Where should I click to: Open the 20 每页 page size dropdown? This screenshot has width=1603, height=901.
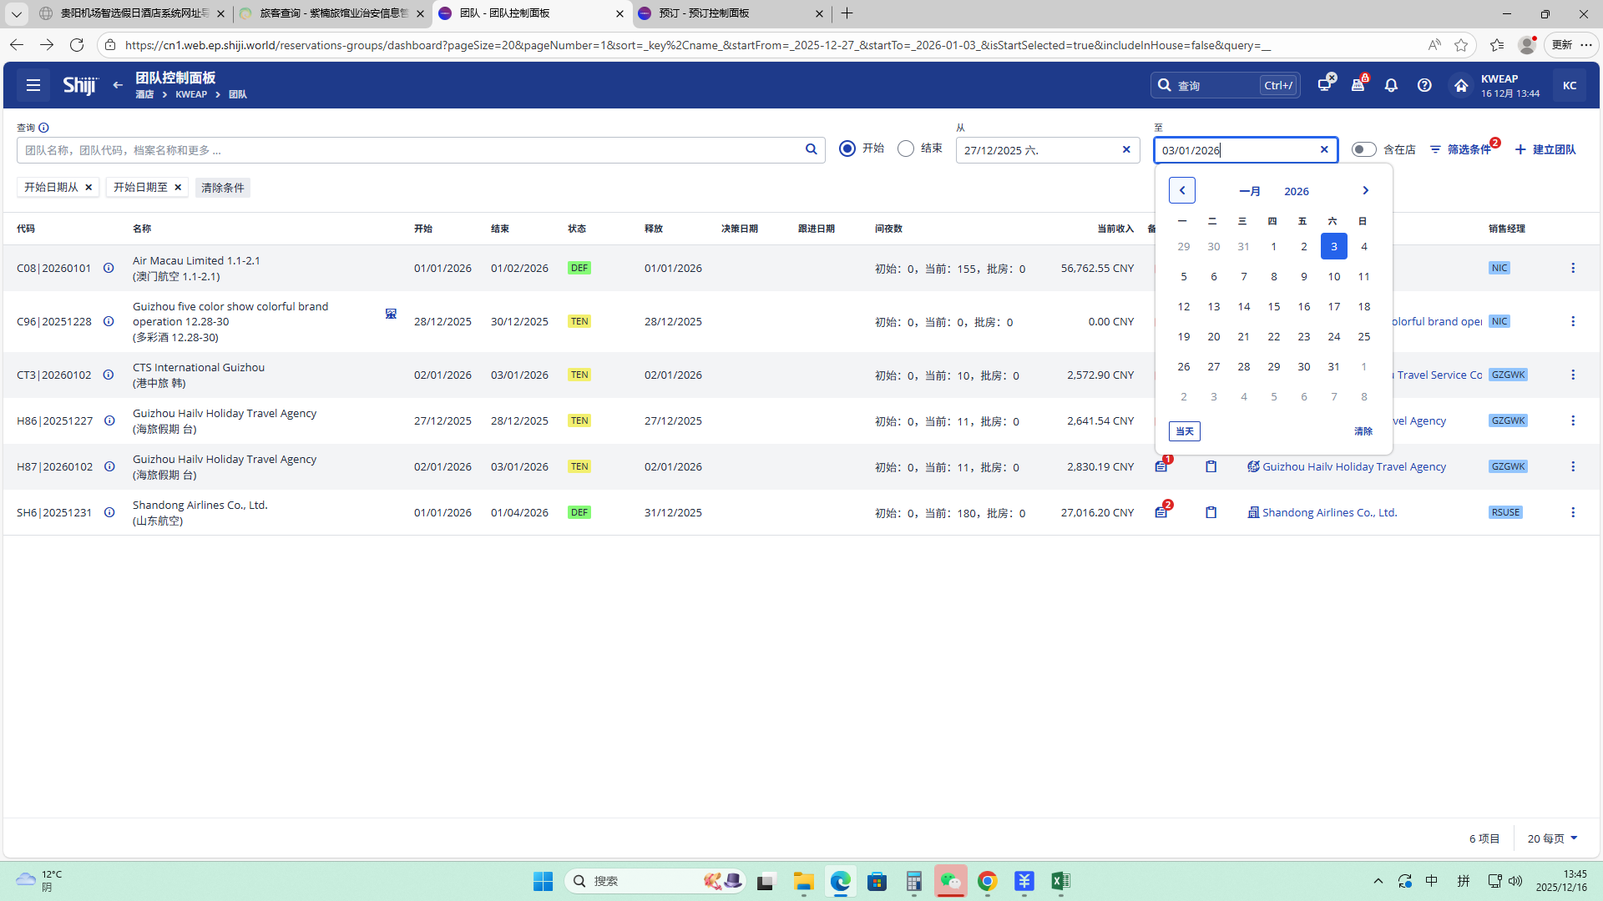click(1552, 838)
